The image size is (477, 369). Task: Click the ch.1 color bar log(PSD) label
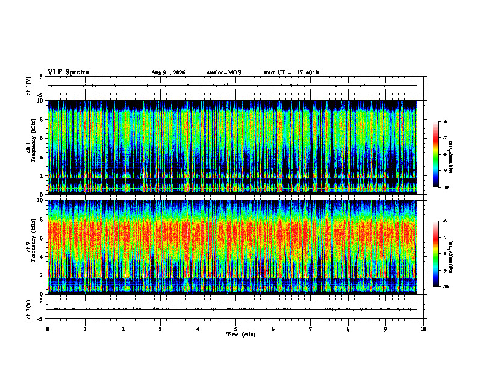(450, 157)
